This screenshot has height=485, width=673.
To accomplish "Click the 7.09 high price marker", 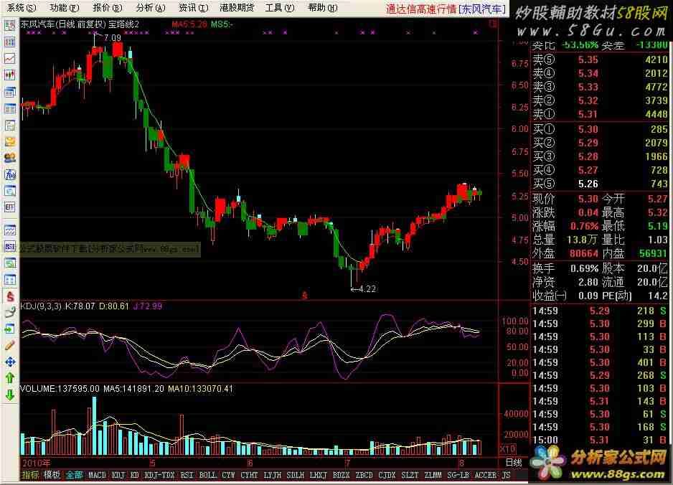I will pos(113,38).
